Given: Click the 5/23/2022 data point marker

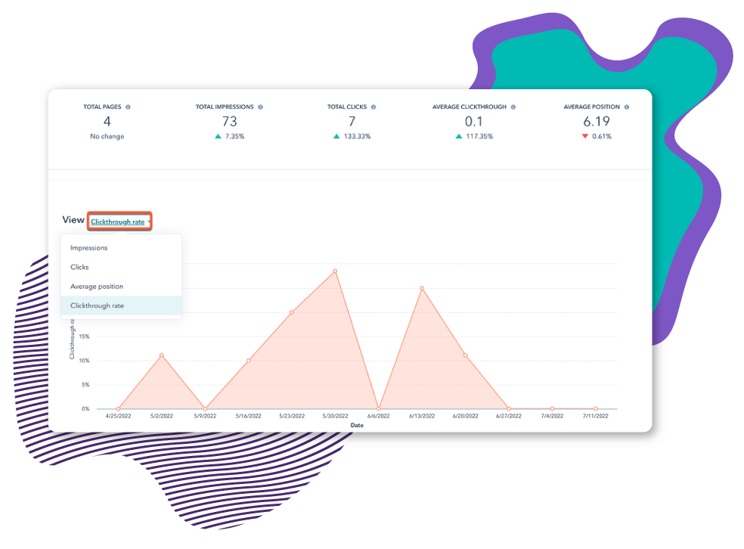Looking at the screenshot, I should click(292, 312).
